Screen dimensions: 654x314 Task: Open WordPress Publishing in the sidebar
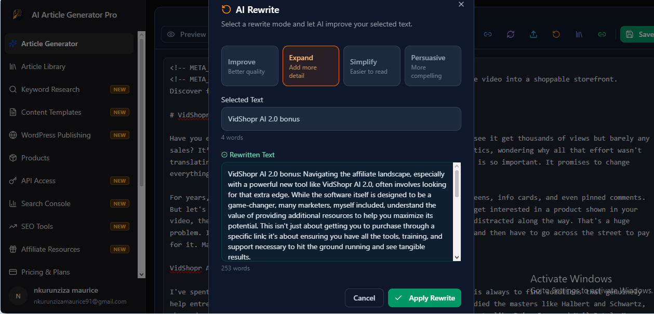click(x=69, y=135)
